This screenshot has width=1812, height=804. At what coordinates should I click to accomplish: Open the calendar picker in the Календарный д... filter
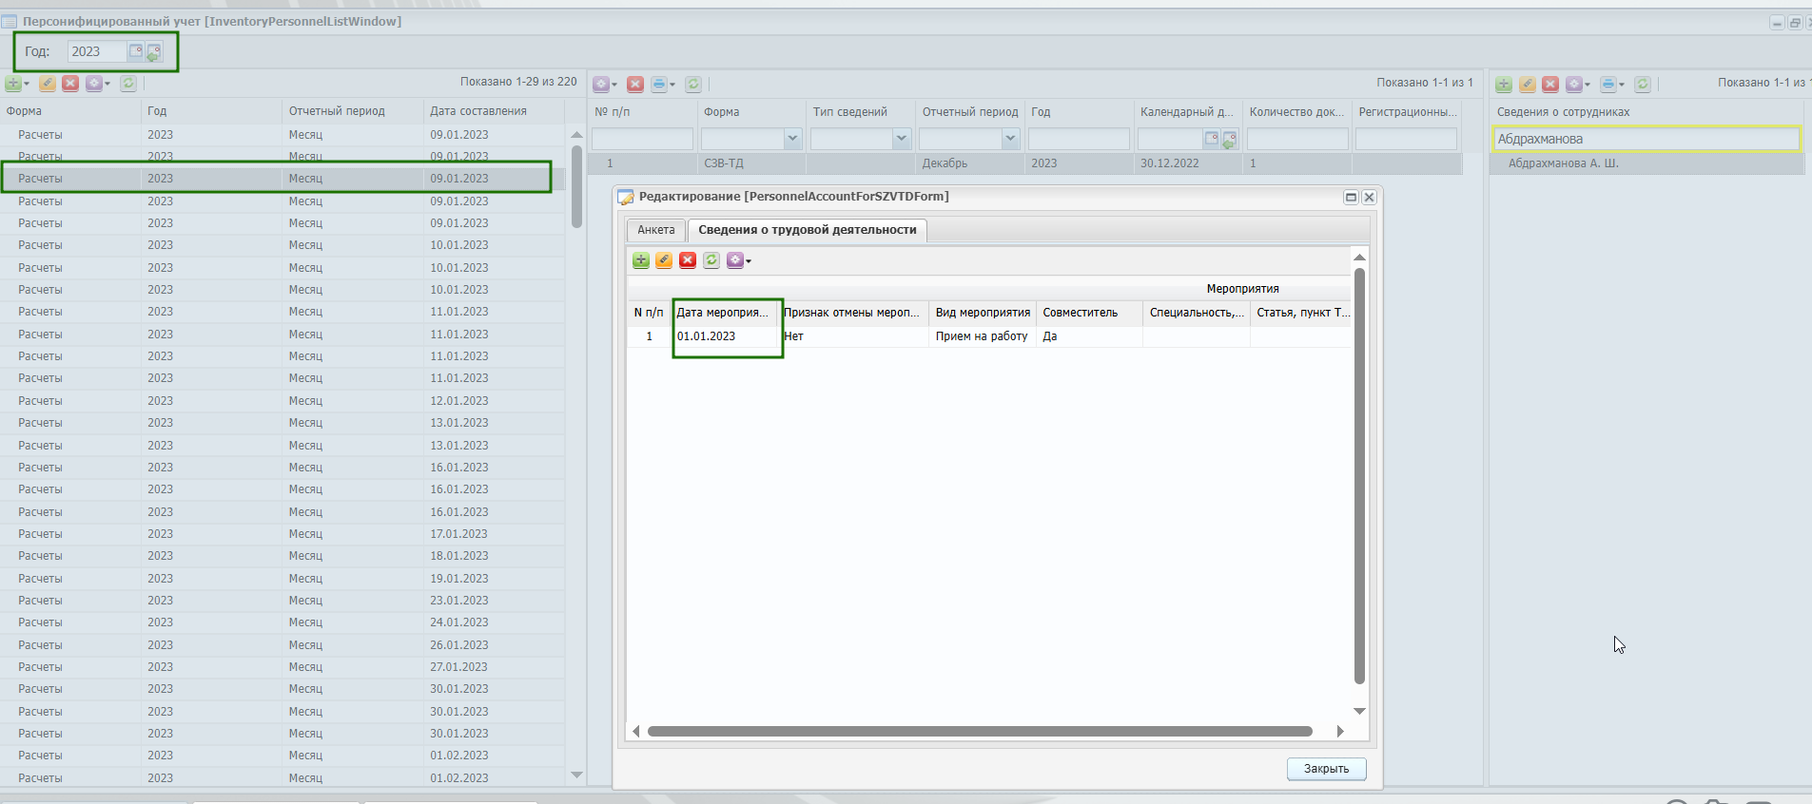[x=1212, y=139]
